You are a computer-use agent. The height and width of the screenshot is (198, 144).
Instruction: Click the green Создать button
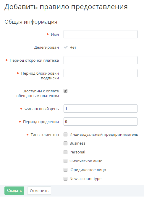[x=14, y=191]
